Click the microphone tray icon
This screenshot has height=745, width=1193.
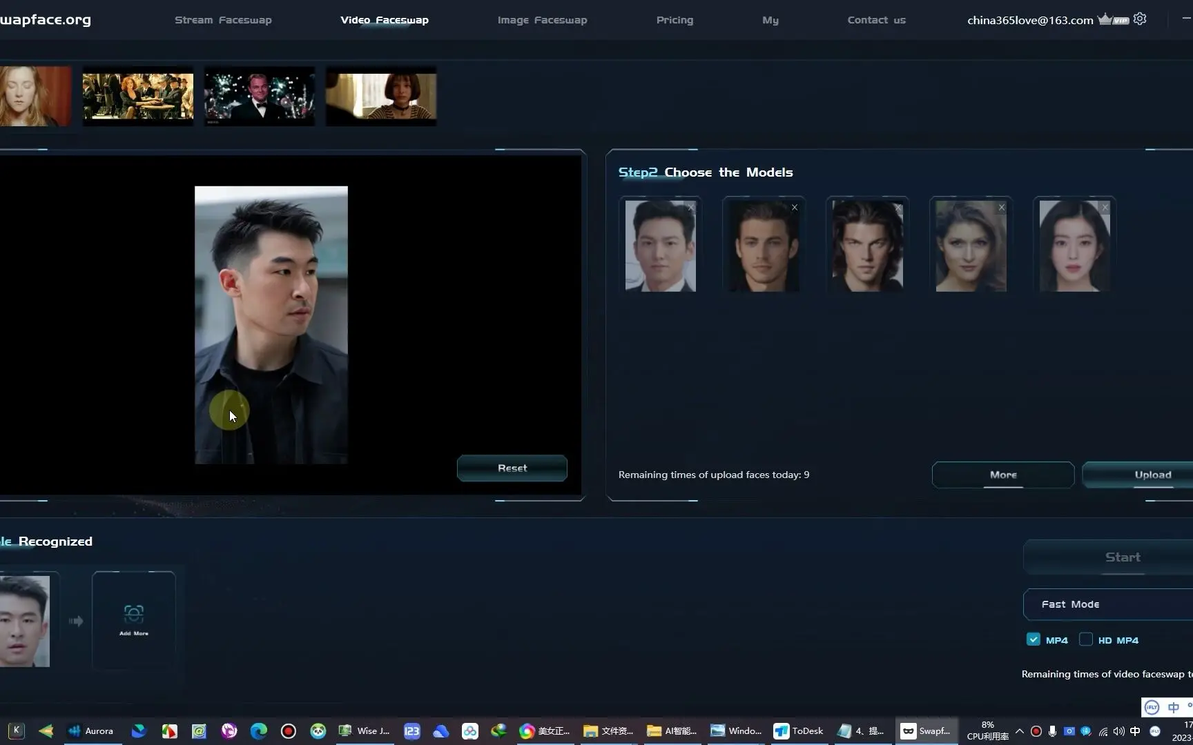(x=1052, y=731)
